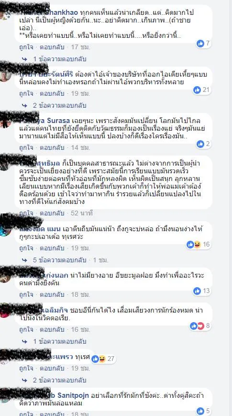The height and width of the screenshot is (416, 232).
Task: Click ตอบกลับ on the 17 ชม. comment
Action: [52, 47]
